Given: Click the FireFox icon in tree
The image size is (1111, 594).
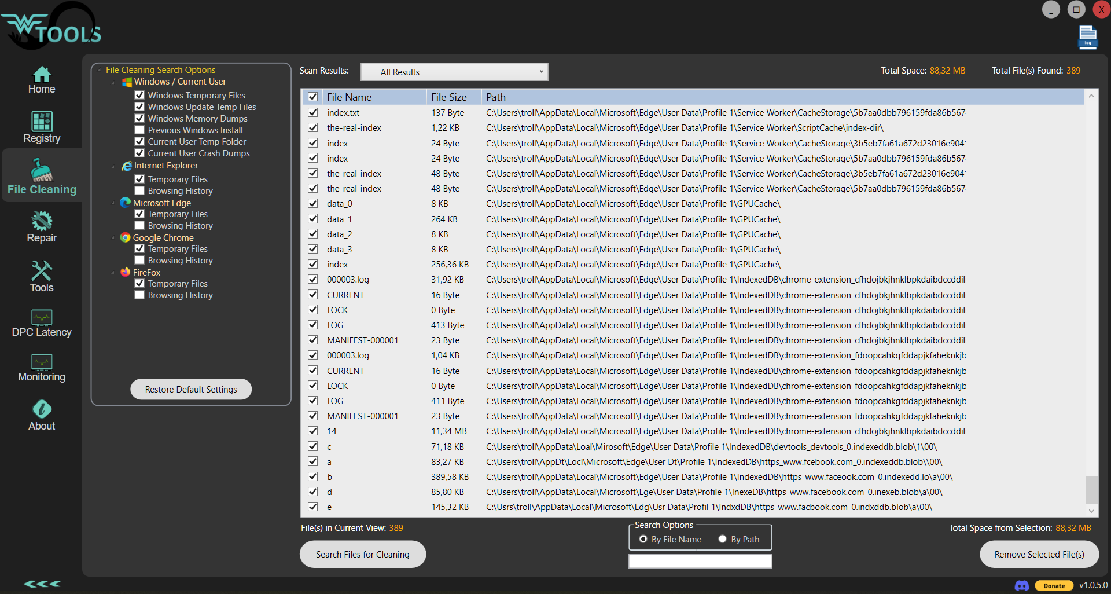Looking at the screenshot, I should tap(126, 272).
